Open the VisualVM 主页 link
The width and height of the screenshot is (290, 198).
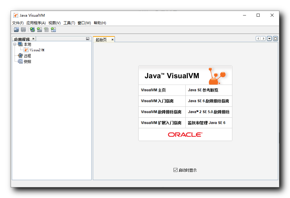(153, 90)
